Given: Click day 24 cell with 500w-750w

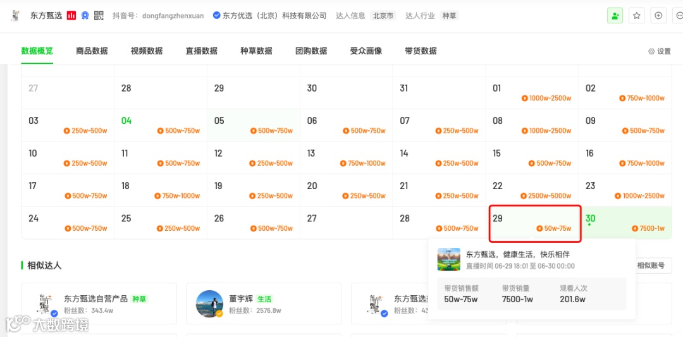Looking at the screenshot, I should pos(68,223).
